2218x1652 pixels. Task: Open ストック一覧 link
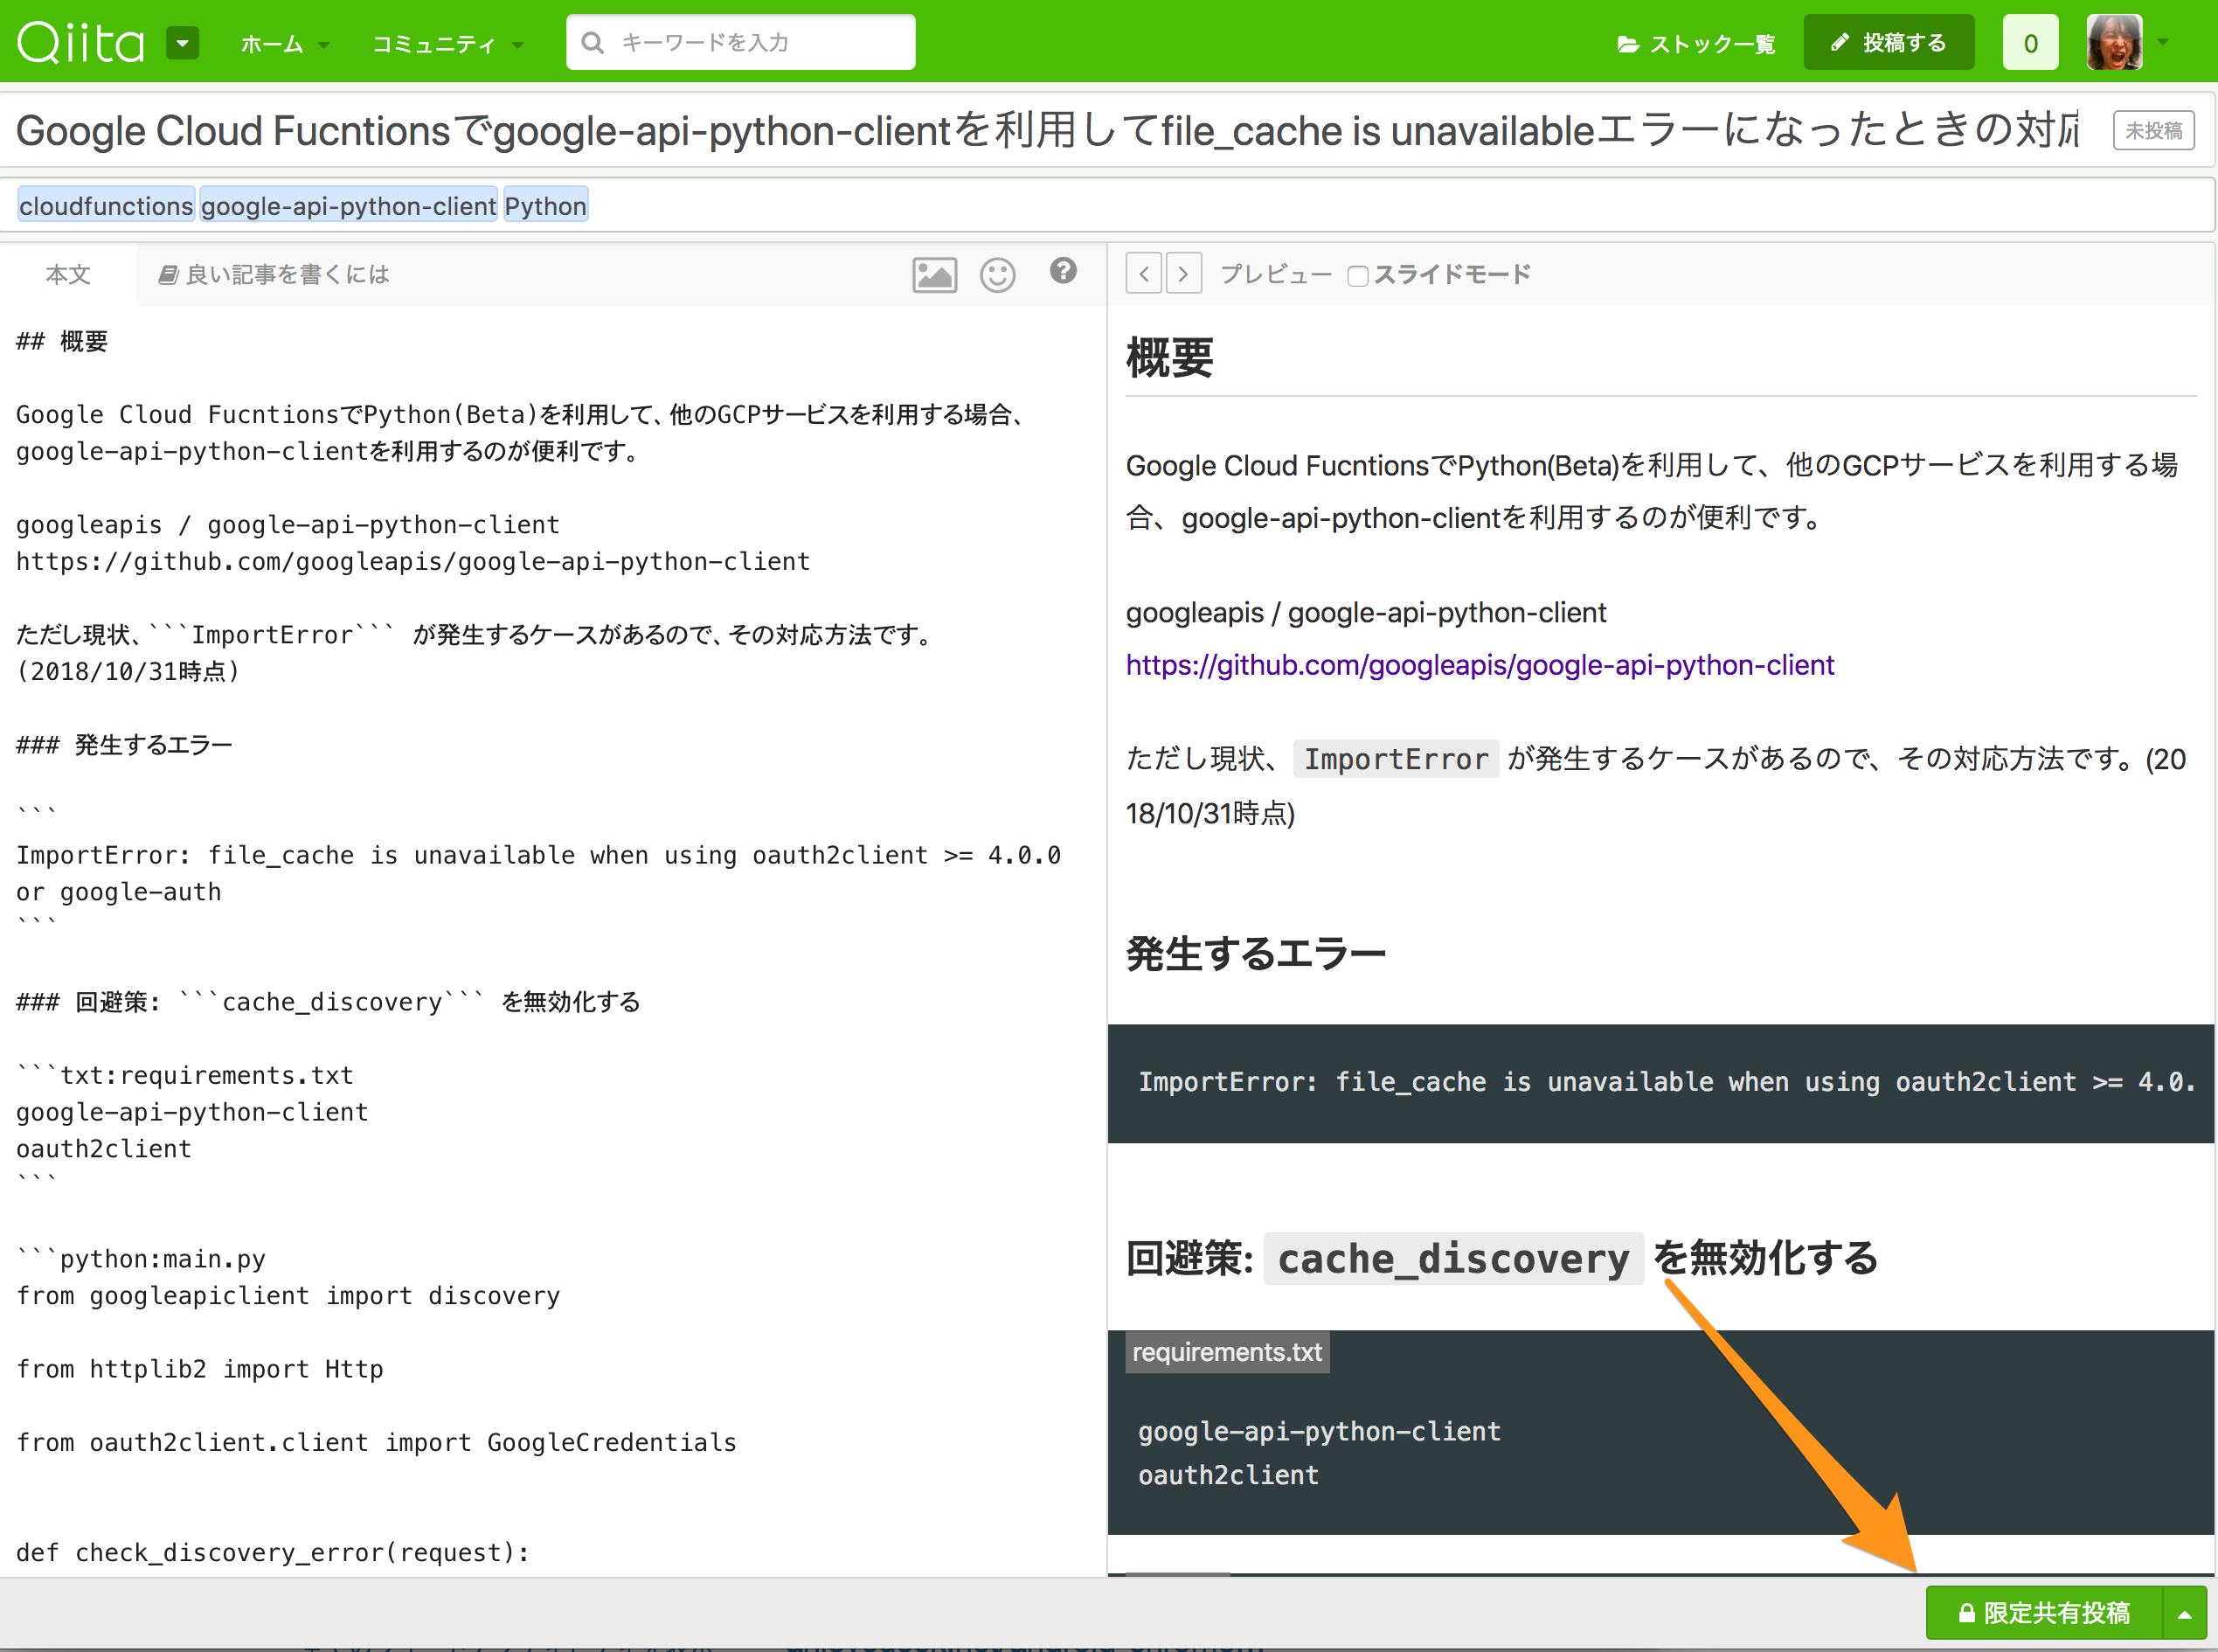pos(1696,44)
